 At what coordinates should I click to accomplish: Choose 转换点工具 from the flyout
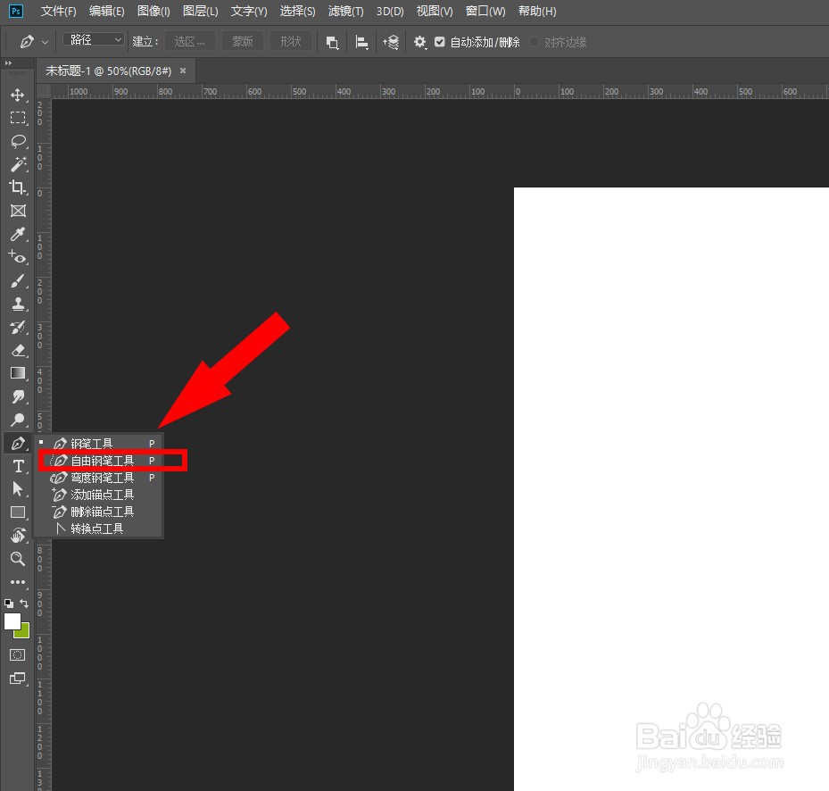click(98, 529)
